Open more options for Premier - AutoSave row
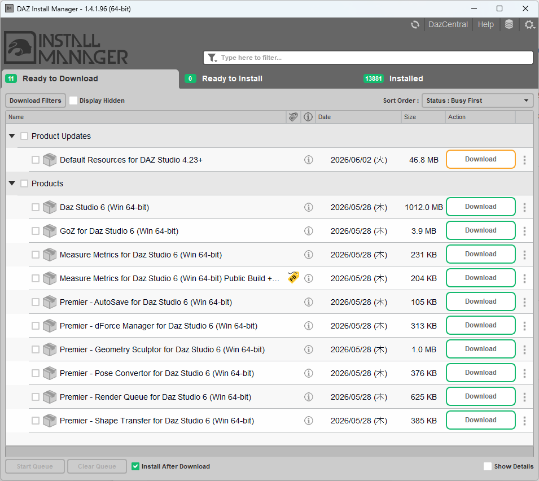This screenshot has width=539, height=481. point(524,302)
